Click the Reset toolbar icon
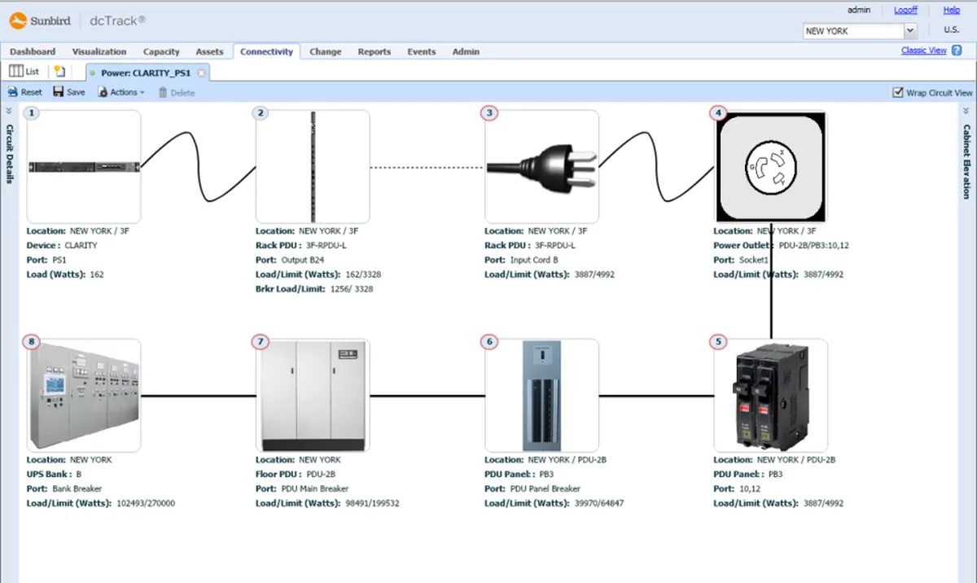 pyautogui.click(x=13, y=92)
